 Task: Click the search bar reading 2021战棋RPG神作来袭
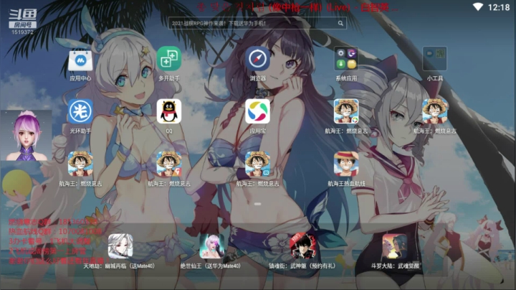(x=257, y=23)
